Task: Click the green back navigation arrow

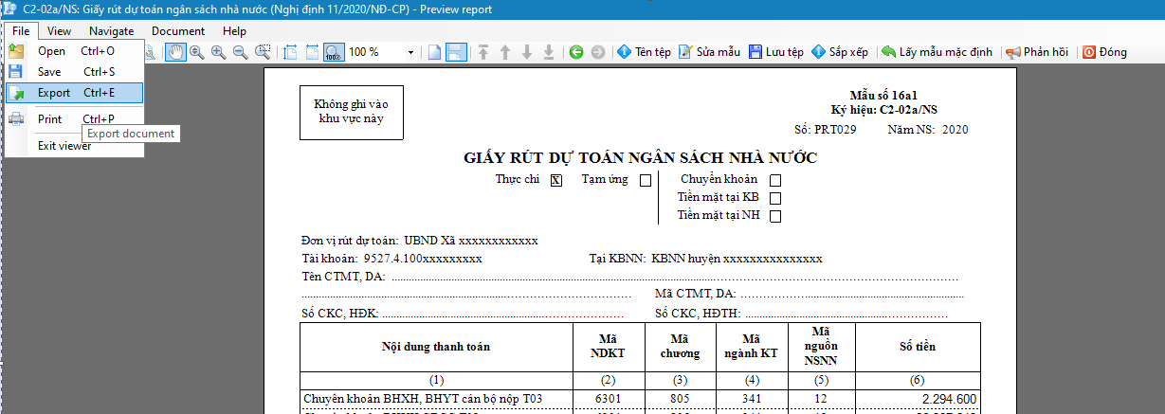Action: pos(575,52)
